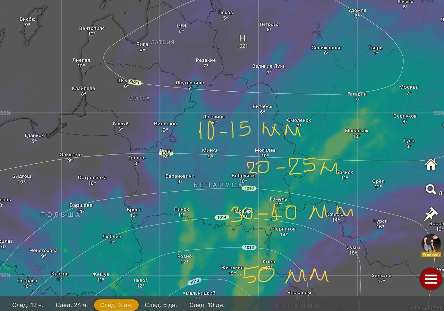Click the Барановичи city label
Viewport: 444px width, 311px height.
coord(180,176)
